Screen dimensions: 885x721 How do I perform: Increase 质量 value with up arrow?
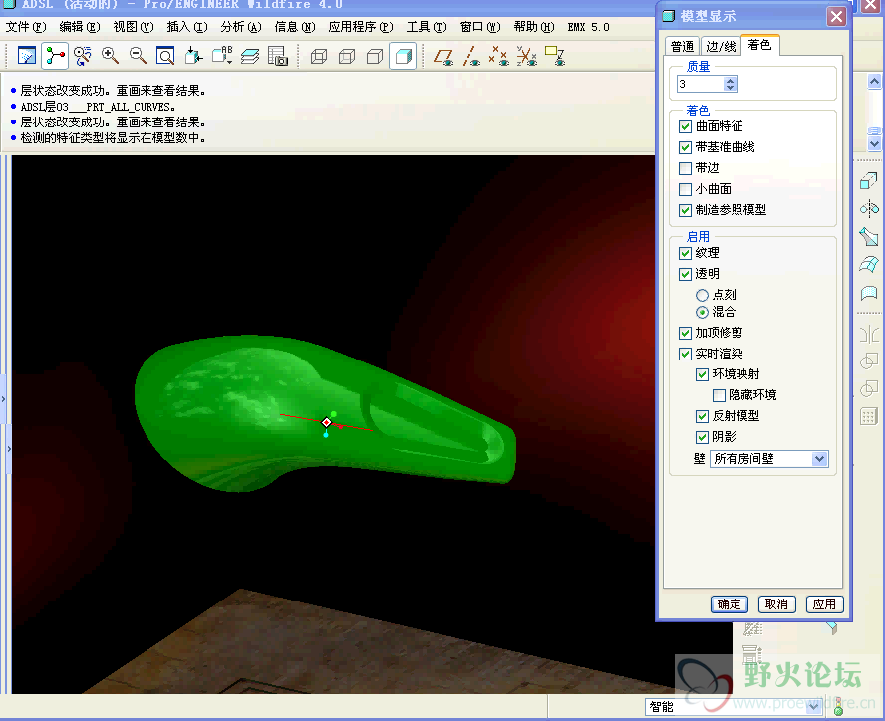(x=731, y=80)
